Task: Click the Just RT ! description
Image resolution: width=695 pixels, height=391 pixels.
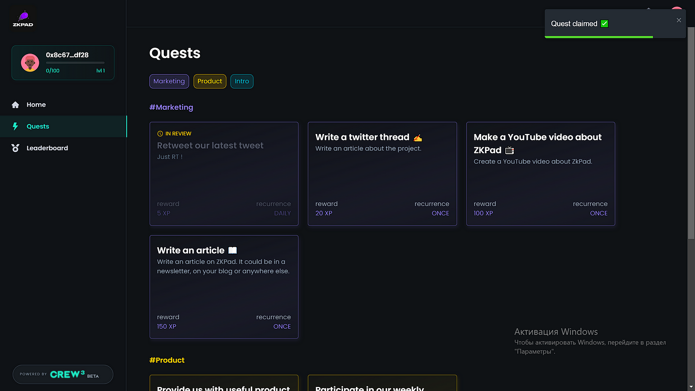Action: point(170,157)
